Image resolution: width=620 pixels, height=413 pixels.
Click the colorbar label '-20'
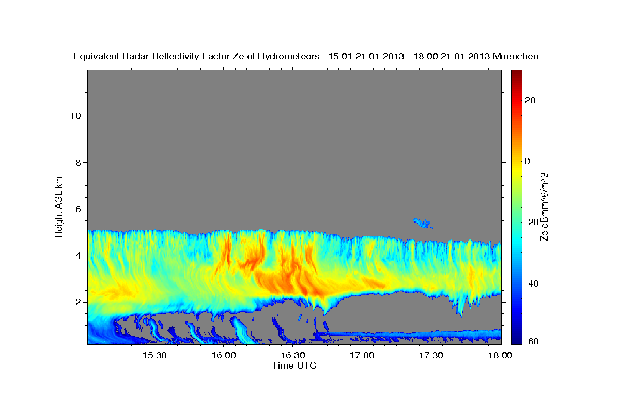point(531,222)
